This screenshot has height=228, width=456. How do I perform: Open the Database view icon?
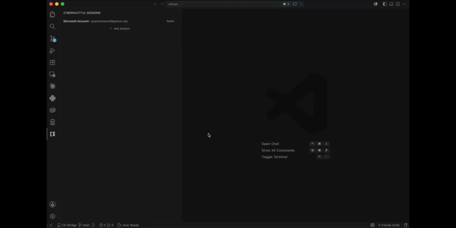(x=52, y=122)
